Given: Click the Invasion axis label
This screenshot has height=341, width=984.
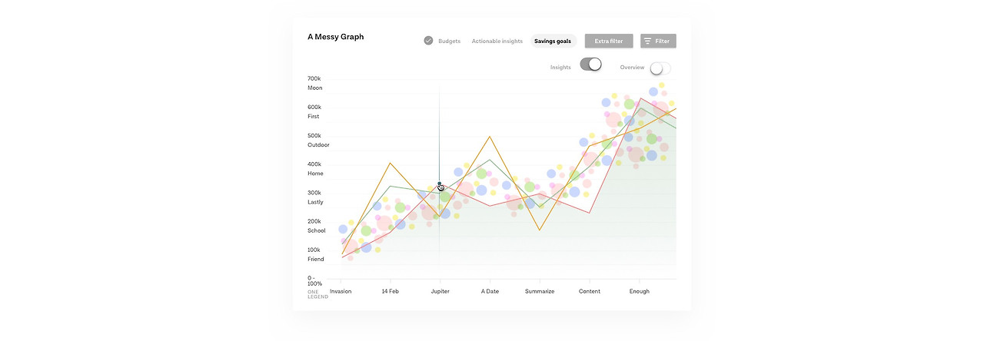Looking at the screenshot, I should (341, 292).
